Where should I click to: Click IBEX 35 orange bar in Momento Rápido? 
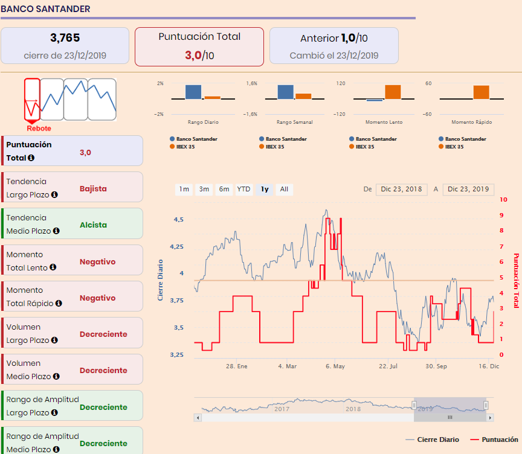(x=481, y=92)
